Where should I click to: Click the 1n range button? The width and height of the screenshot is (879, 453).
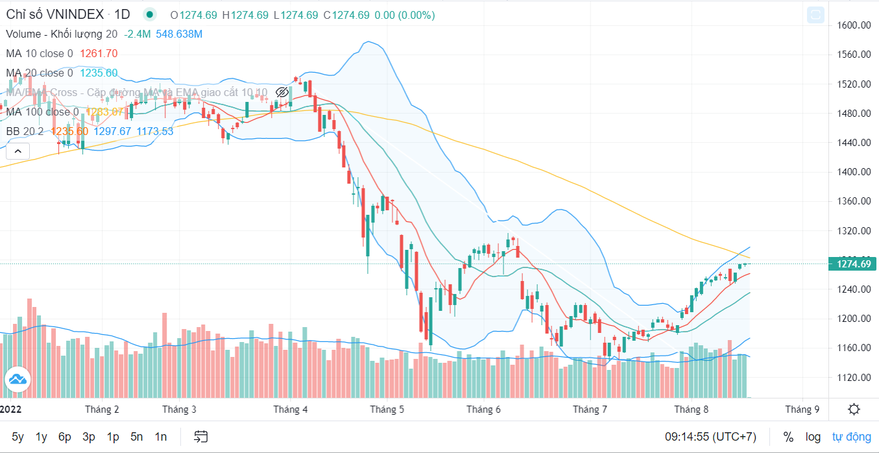160,437
